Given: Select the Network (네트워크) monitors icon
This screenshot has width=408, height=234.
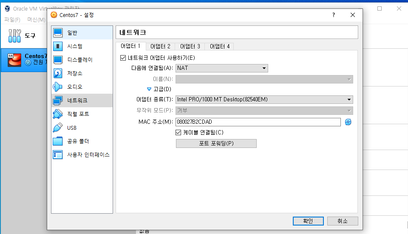Looking at the screenshot, I should (58, 100).
